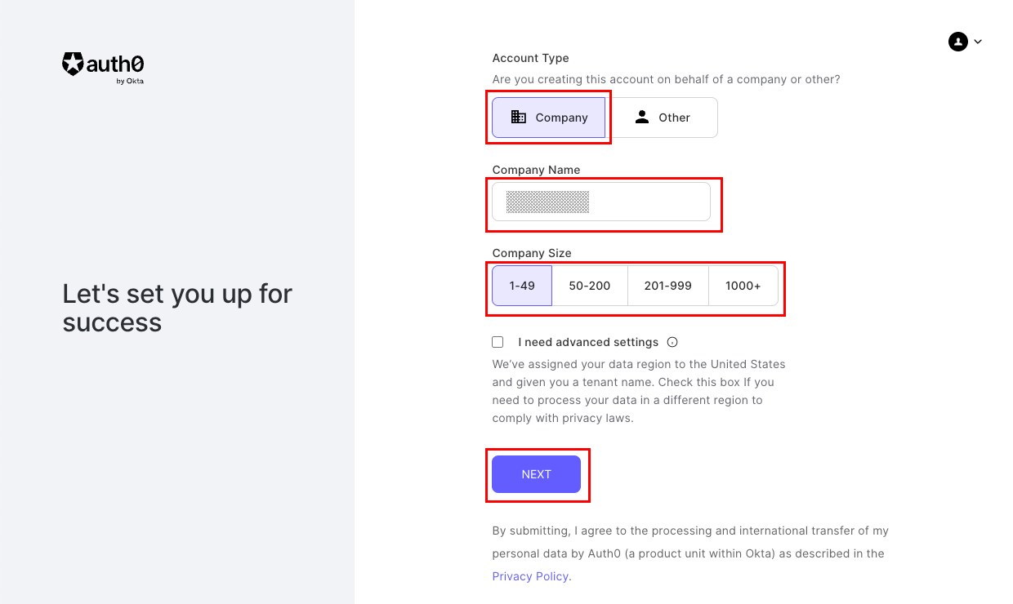Choose Other as the account type
The width and height of the screenshot is (1013, 604).
pos(663,118)
